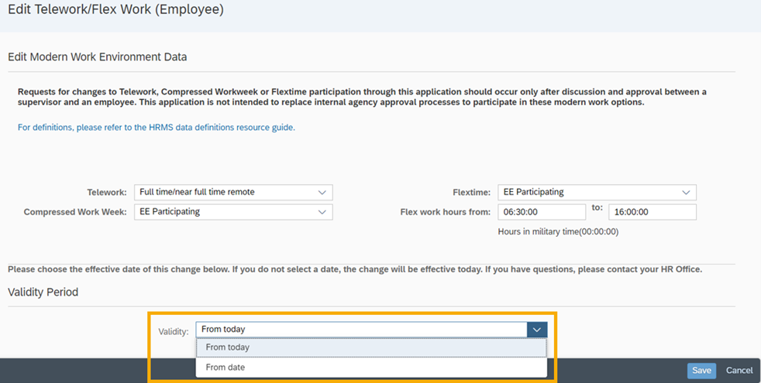Cancel editing the telework form
Image resolution: width=761 pixels, height=383 pixels.
click(x=739, y=371)
